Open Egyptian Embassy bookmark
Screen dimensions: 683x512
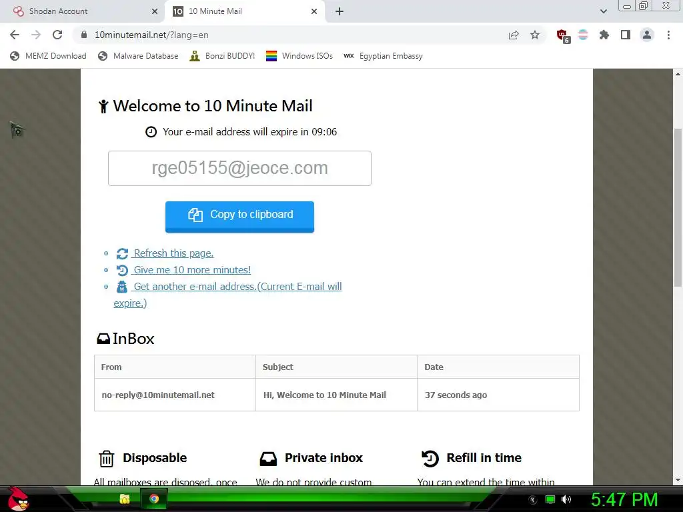[384, 56]
